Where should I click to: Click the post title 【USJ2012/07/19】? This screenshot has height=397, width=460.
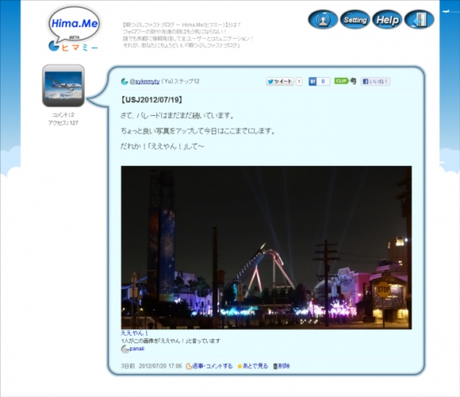pos(151,100)
